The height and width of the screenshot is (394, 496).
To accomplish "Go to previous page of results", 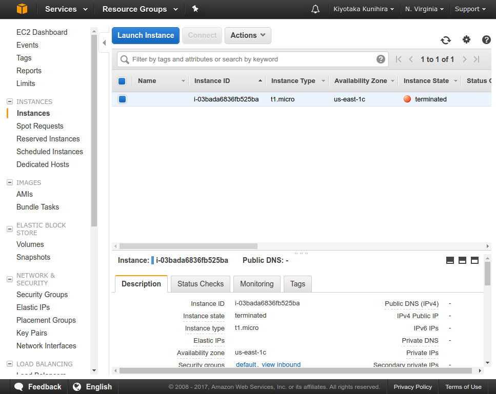I will tap(411, 59).
